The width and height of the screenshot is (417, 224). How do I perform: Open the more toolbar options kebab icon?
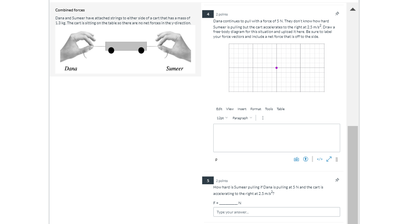click(263, 118)
